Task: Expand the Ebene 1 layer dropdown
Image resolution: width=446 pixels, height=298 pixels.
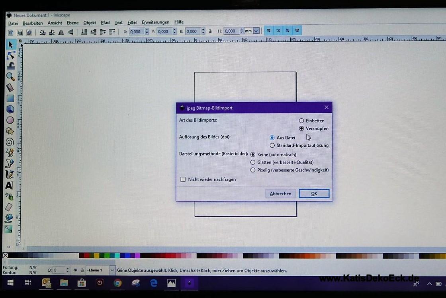Action: click(112, 270)
